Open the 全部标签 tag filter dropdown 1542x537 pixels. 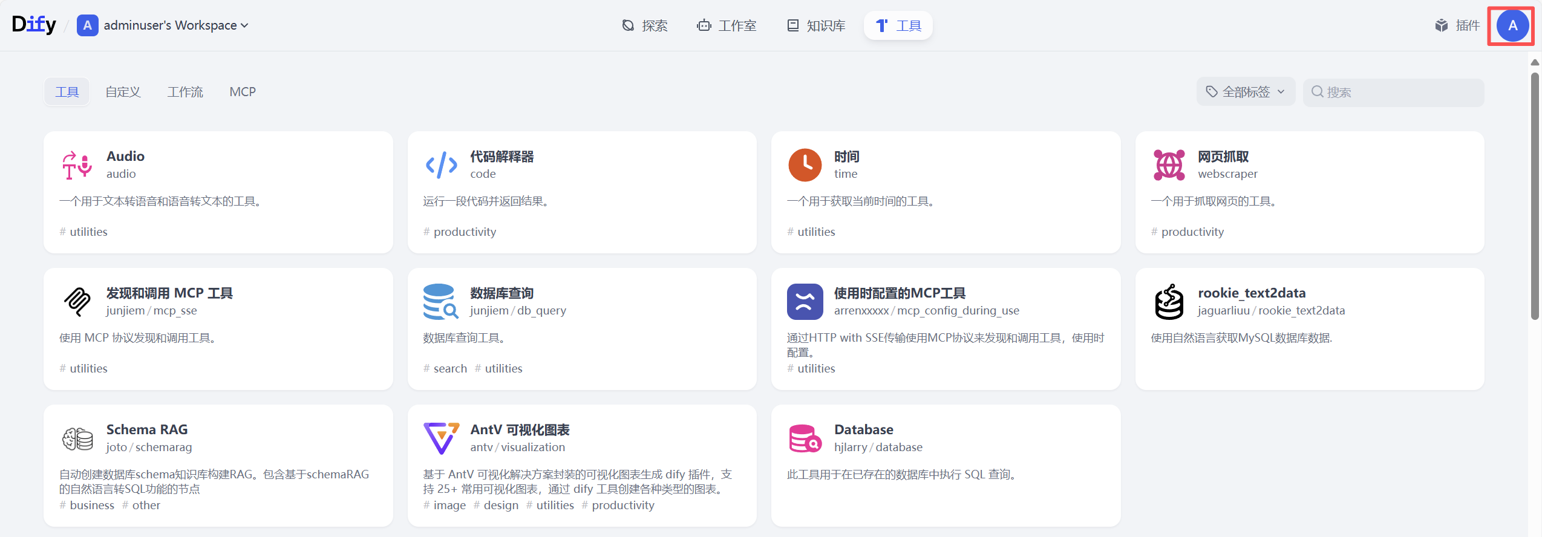click(x=1246, y=92)
